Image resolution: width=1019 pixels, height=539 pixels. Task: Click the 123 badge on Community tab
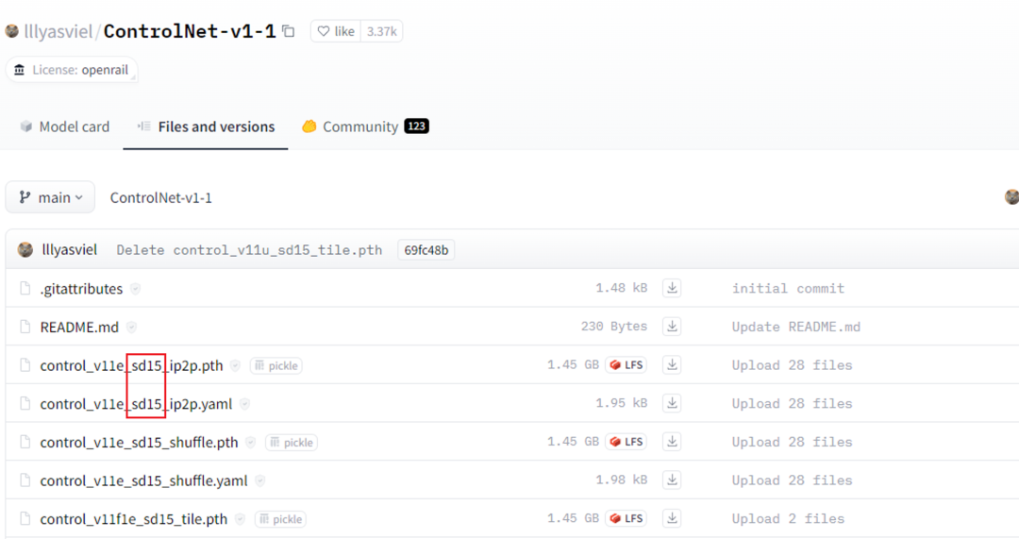pyautogui.click(x=417, y=126)
